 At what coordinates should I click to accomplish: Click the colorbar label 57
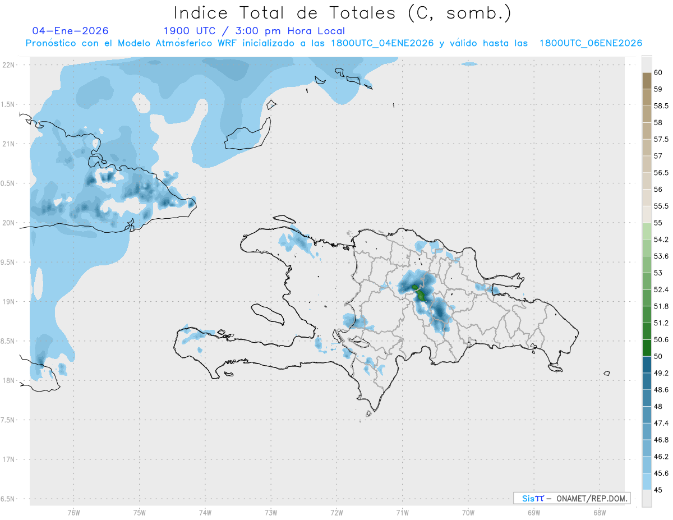pyautogui.click(x=658, y=156)
